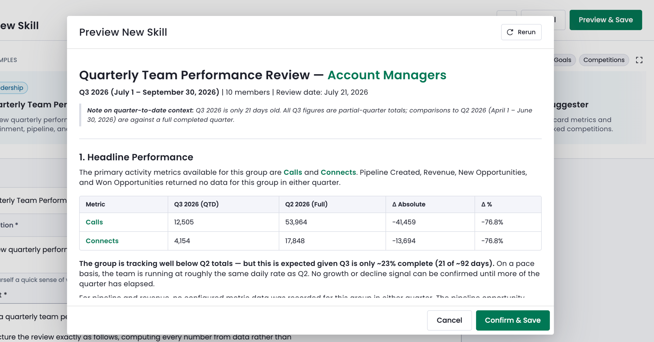Click the Metric column header
Viewport: 654px width, 342px height.
click(x=95, y=204)
